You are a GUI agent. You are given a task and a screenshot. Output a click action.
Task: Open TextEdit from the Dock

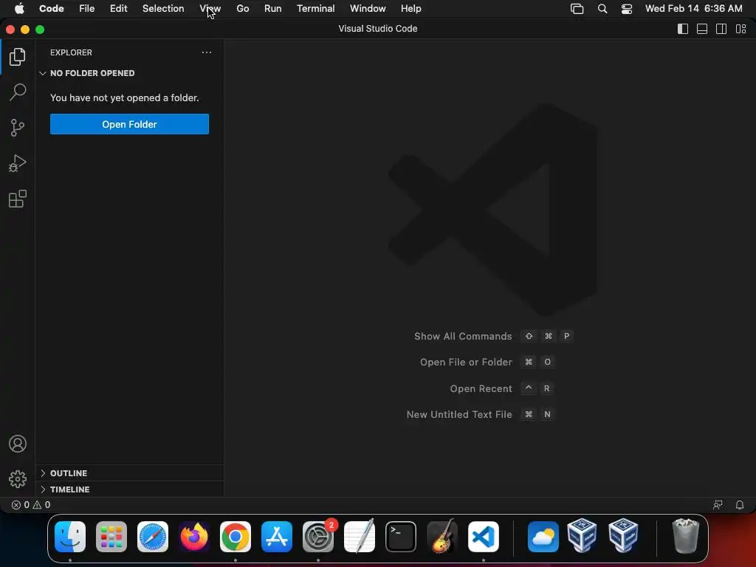(360, 537)
